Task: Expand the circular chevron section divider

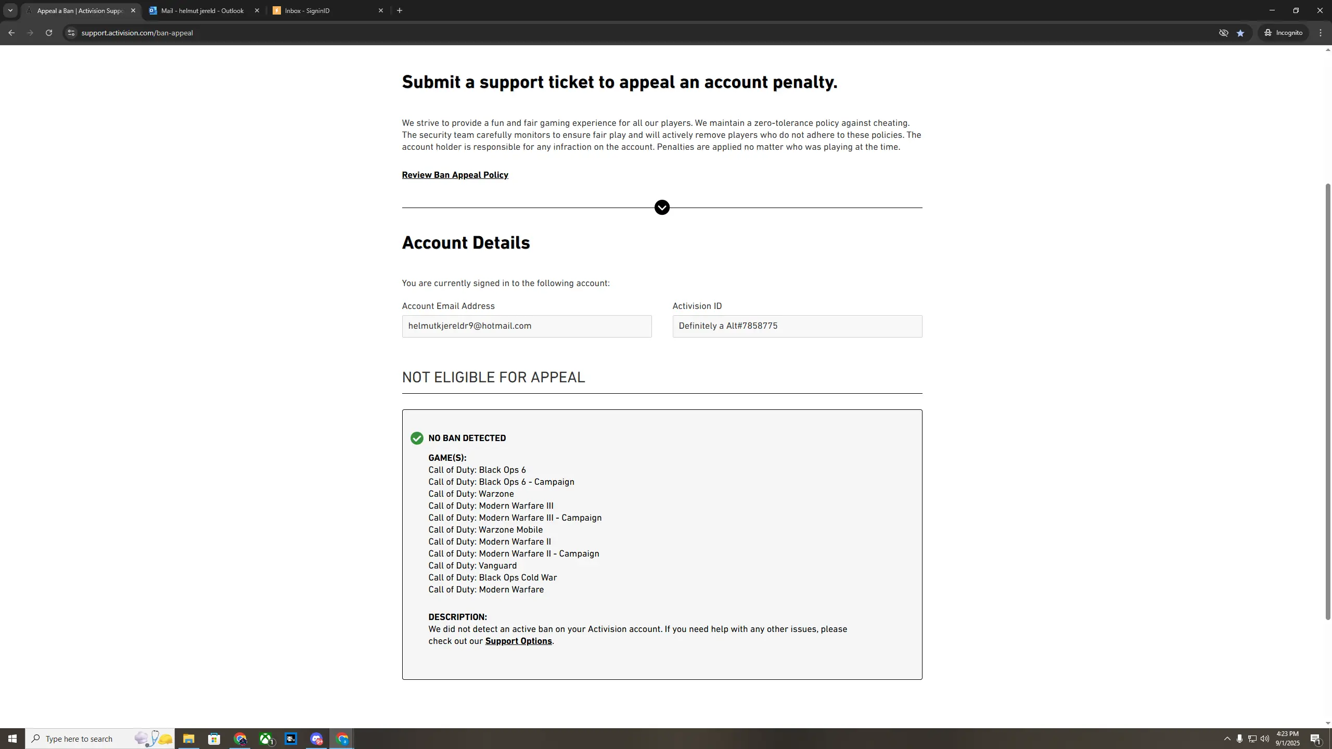Action: pyautogui.click(x=662, y=208)
